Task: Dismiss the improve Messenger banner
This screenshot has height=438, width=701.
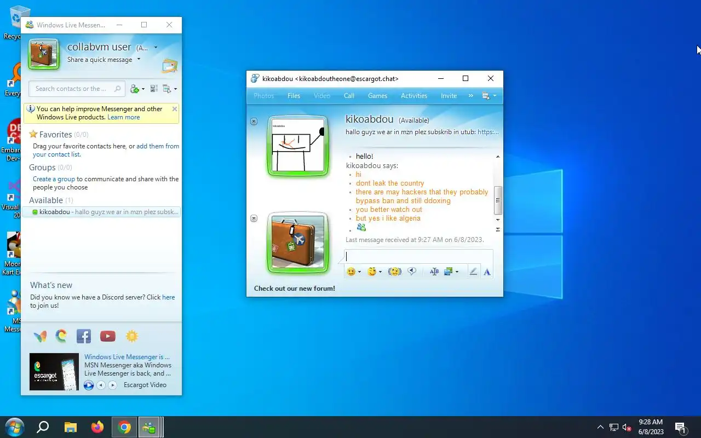Action: click(175, 109)
